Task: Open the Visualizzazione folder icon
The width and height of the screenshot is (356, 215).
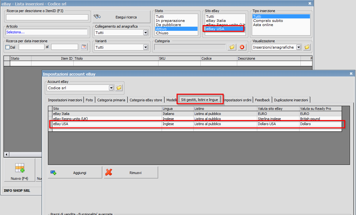Action: 307,47
